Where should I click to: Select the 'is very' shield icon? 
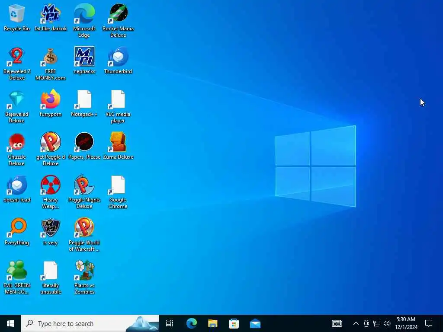[x=51, y=232]
